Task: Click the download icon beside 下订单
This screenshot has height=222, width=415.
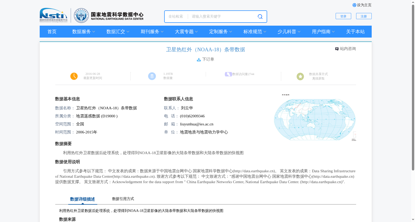Action: click(199, 60)
